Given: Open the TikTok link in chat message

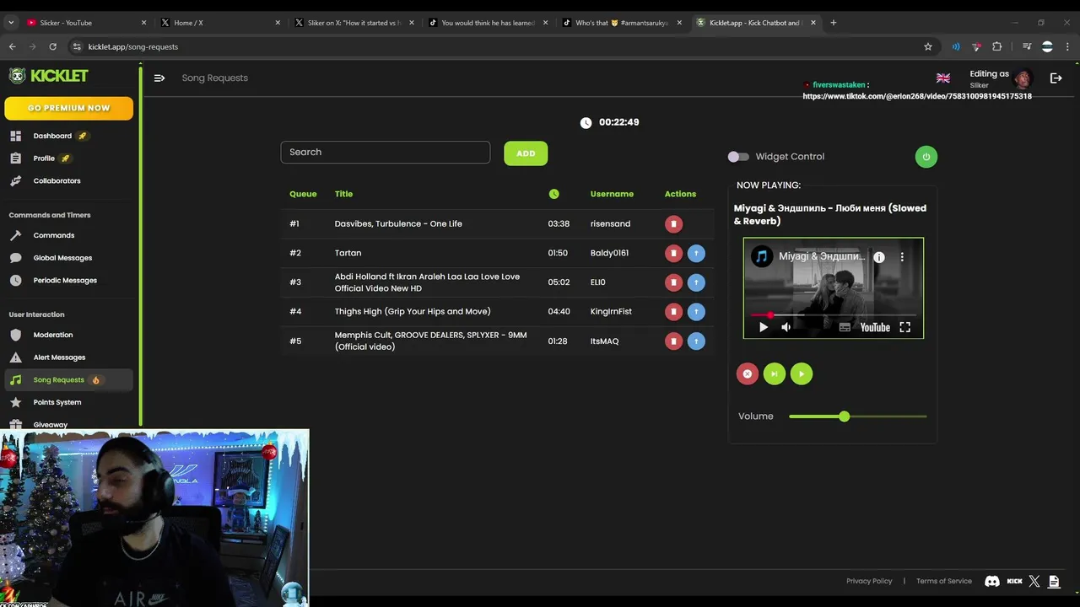Looking at the screenshot, I should coord(917,96).
